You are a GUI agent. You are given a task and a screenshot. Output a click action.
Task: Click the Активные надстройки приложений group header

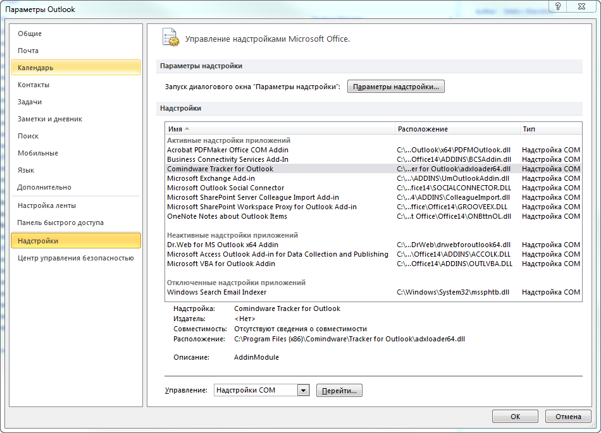pyautogui.click(x=229, y=140)
